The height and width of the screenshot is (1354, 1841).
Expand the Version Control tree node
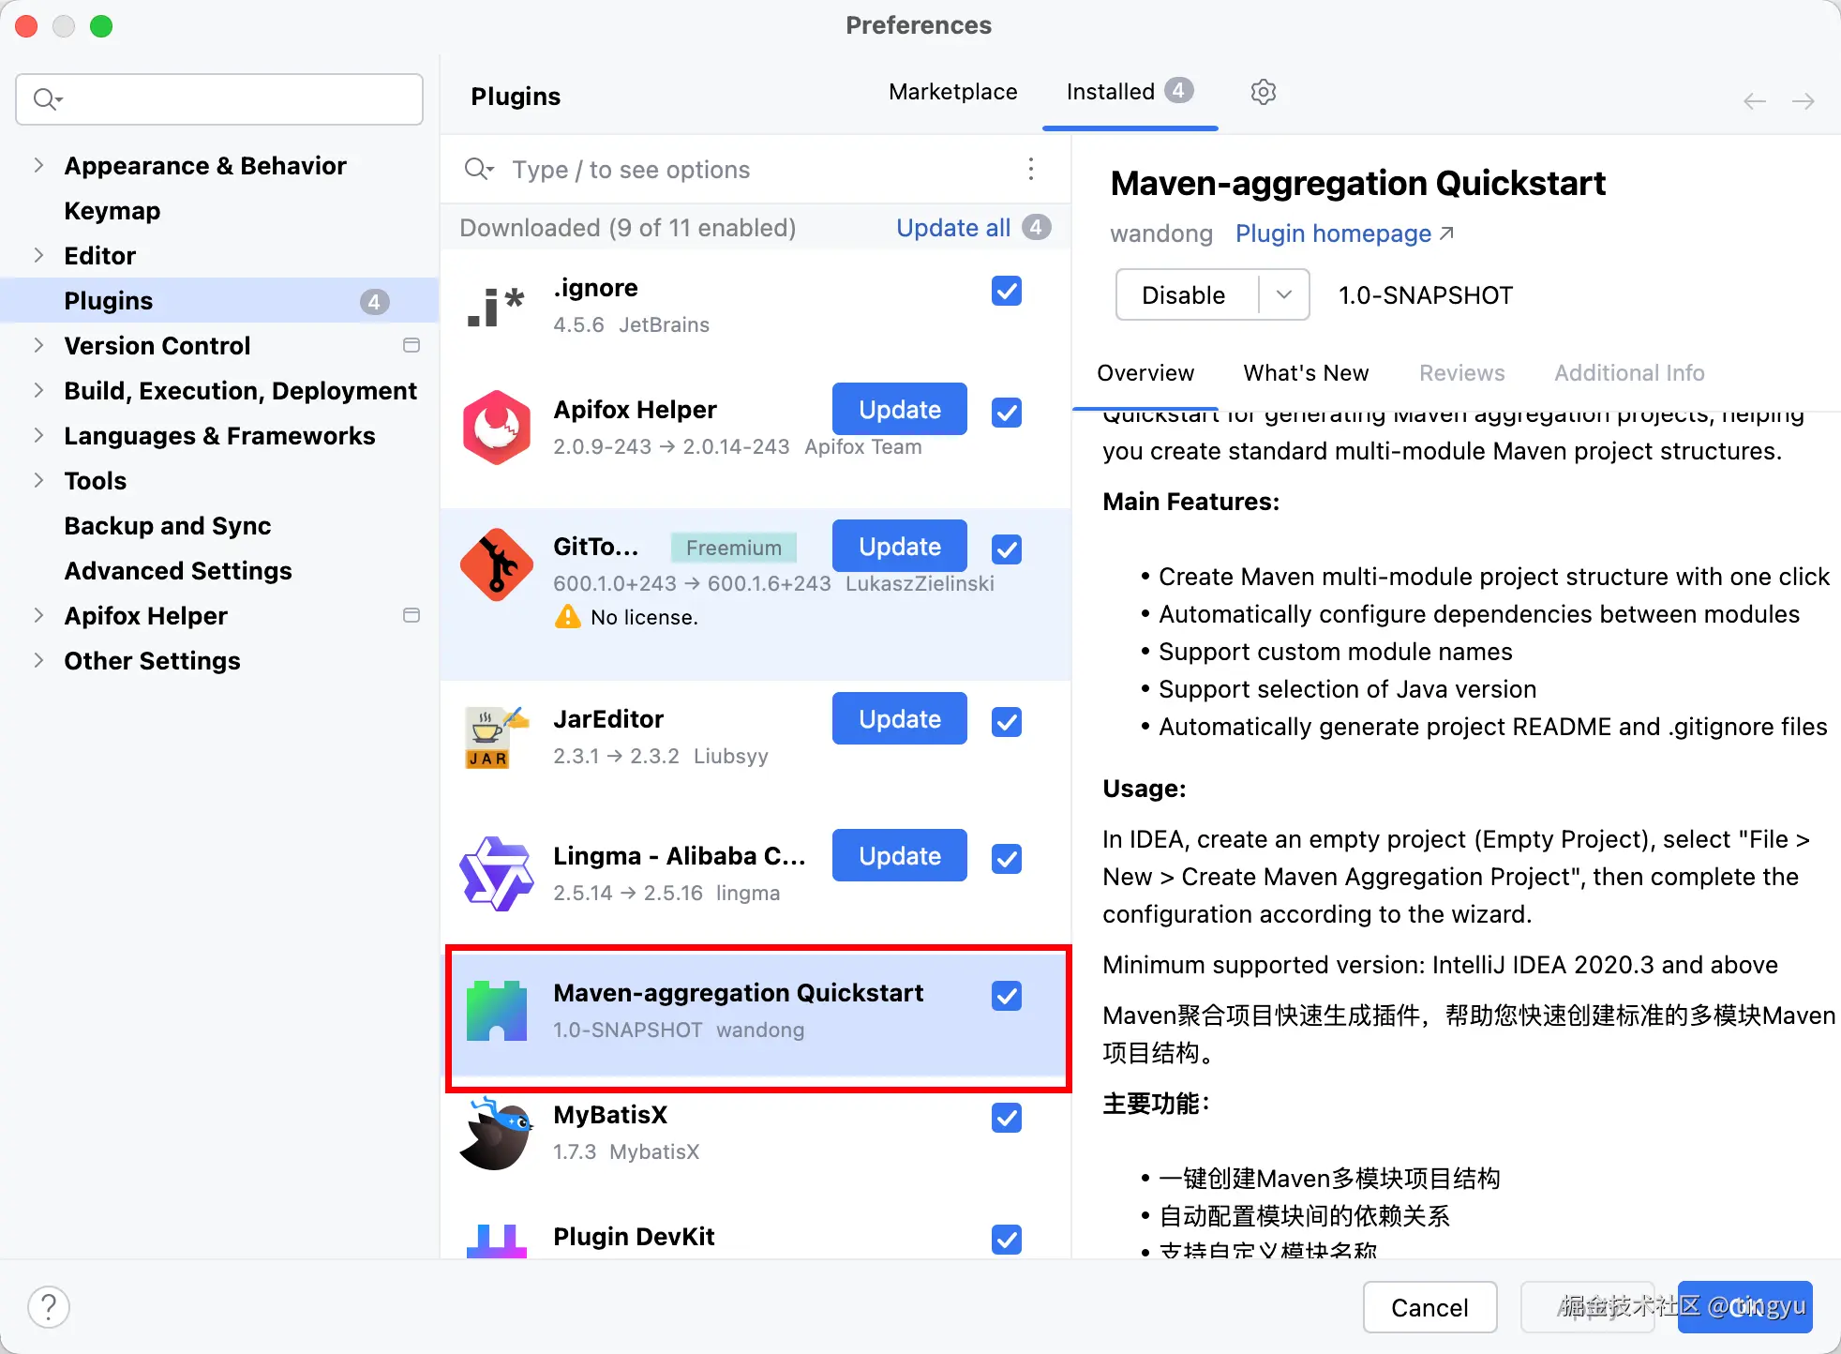[x=38, y=346]
